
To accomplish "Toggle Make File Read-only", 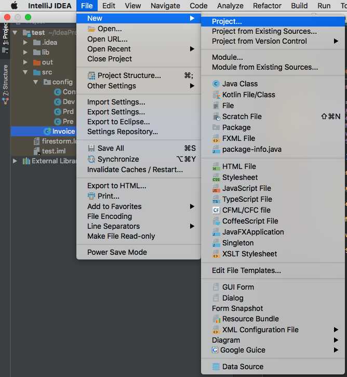I will [139, 236].
